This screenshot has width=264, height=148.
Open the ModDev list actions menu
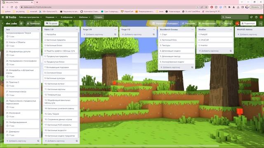pos(231,29)
